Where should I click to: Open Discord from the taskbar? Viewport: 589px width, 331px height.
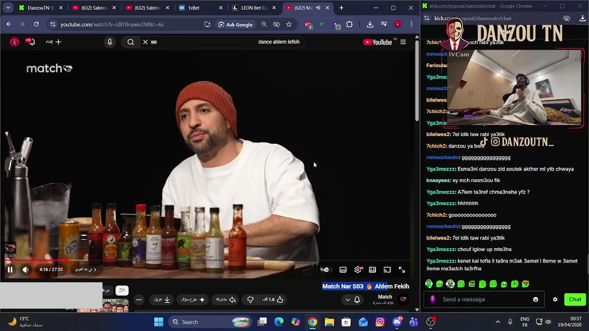397,322
